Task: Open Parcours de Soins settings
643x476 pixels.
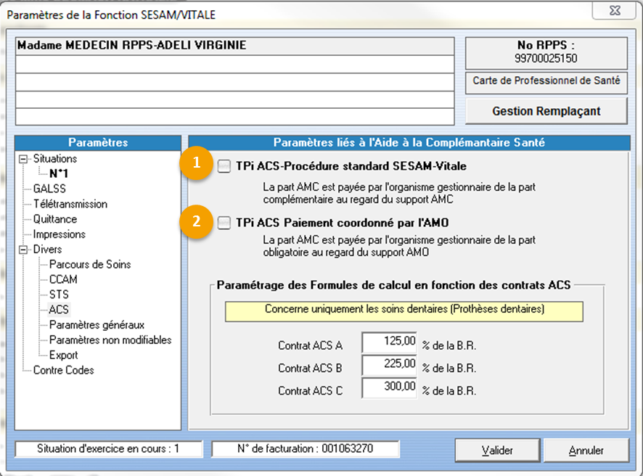Action: click(90, 264)
